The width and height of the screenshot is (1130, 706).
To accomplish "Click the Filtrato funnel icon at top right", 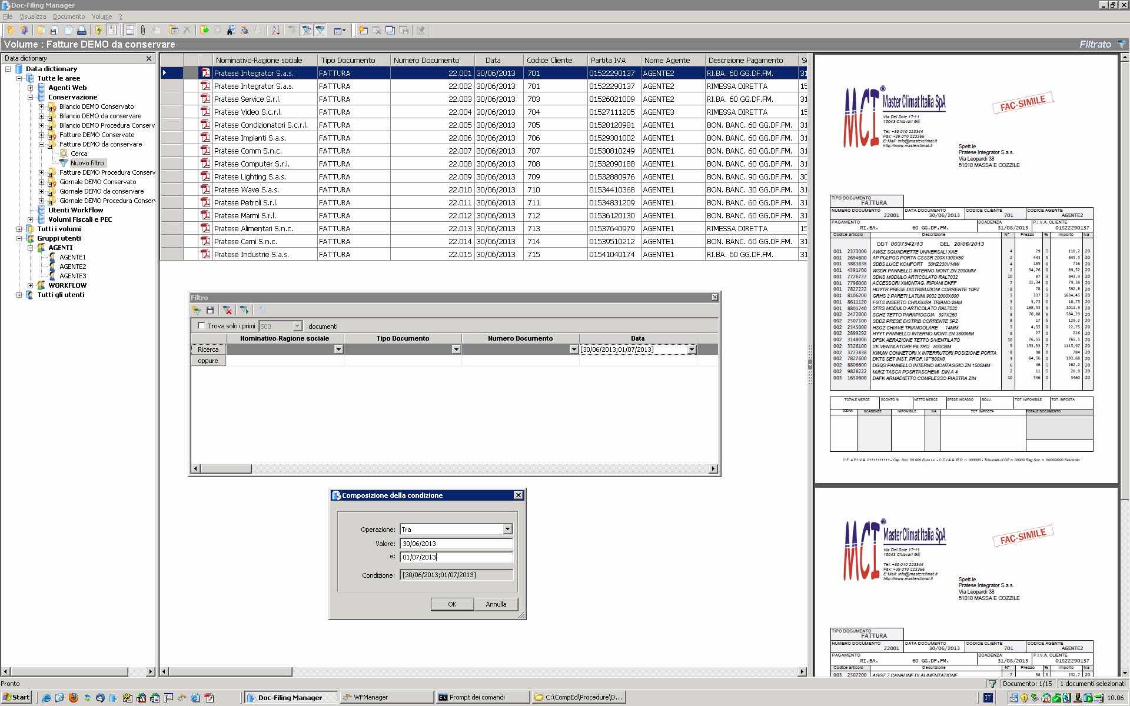I will [1121, 44].
